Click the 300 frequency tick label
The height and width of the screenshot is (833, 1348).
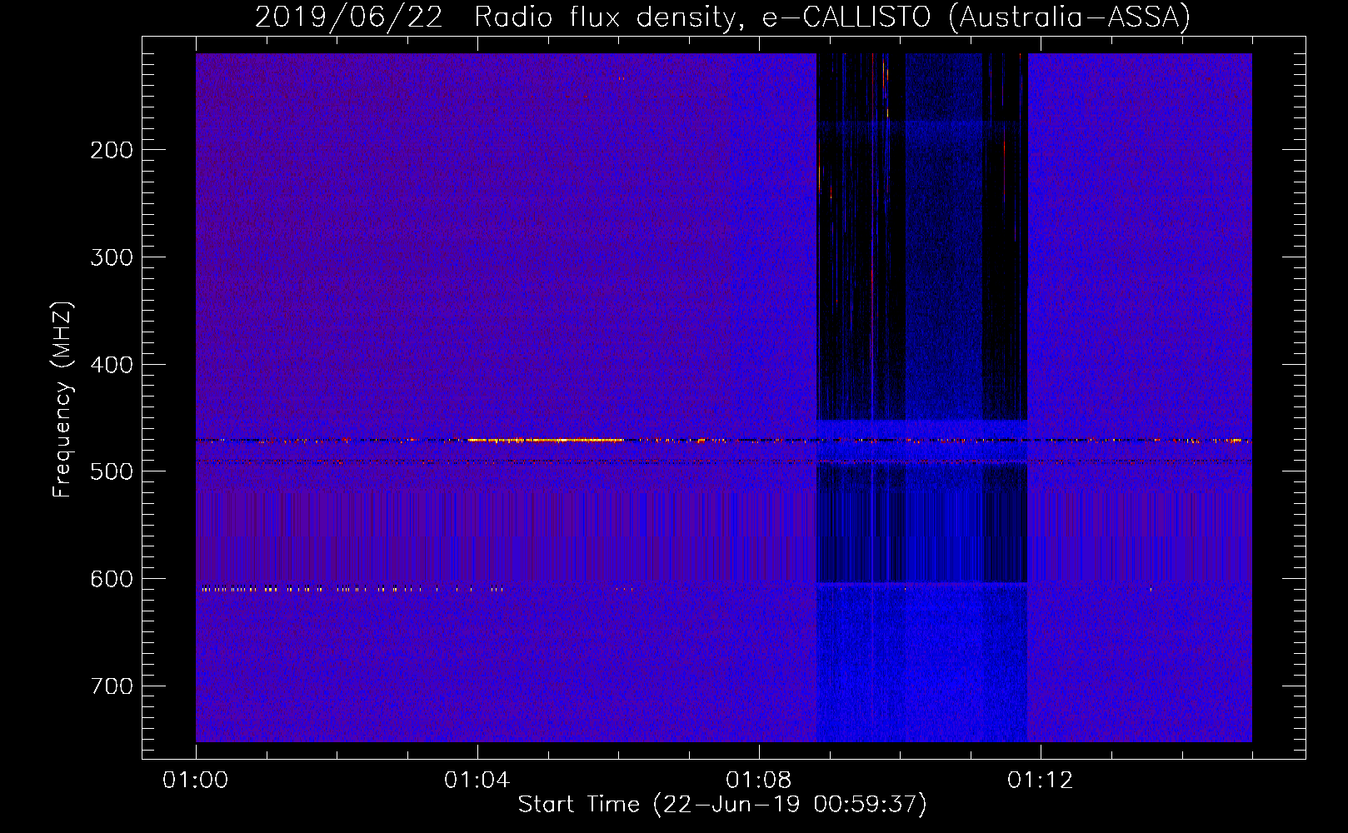pyautogui.click(x=112, y=257)
